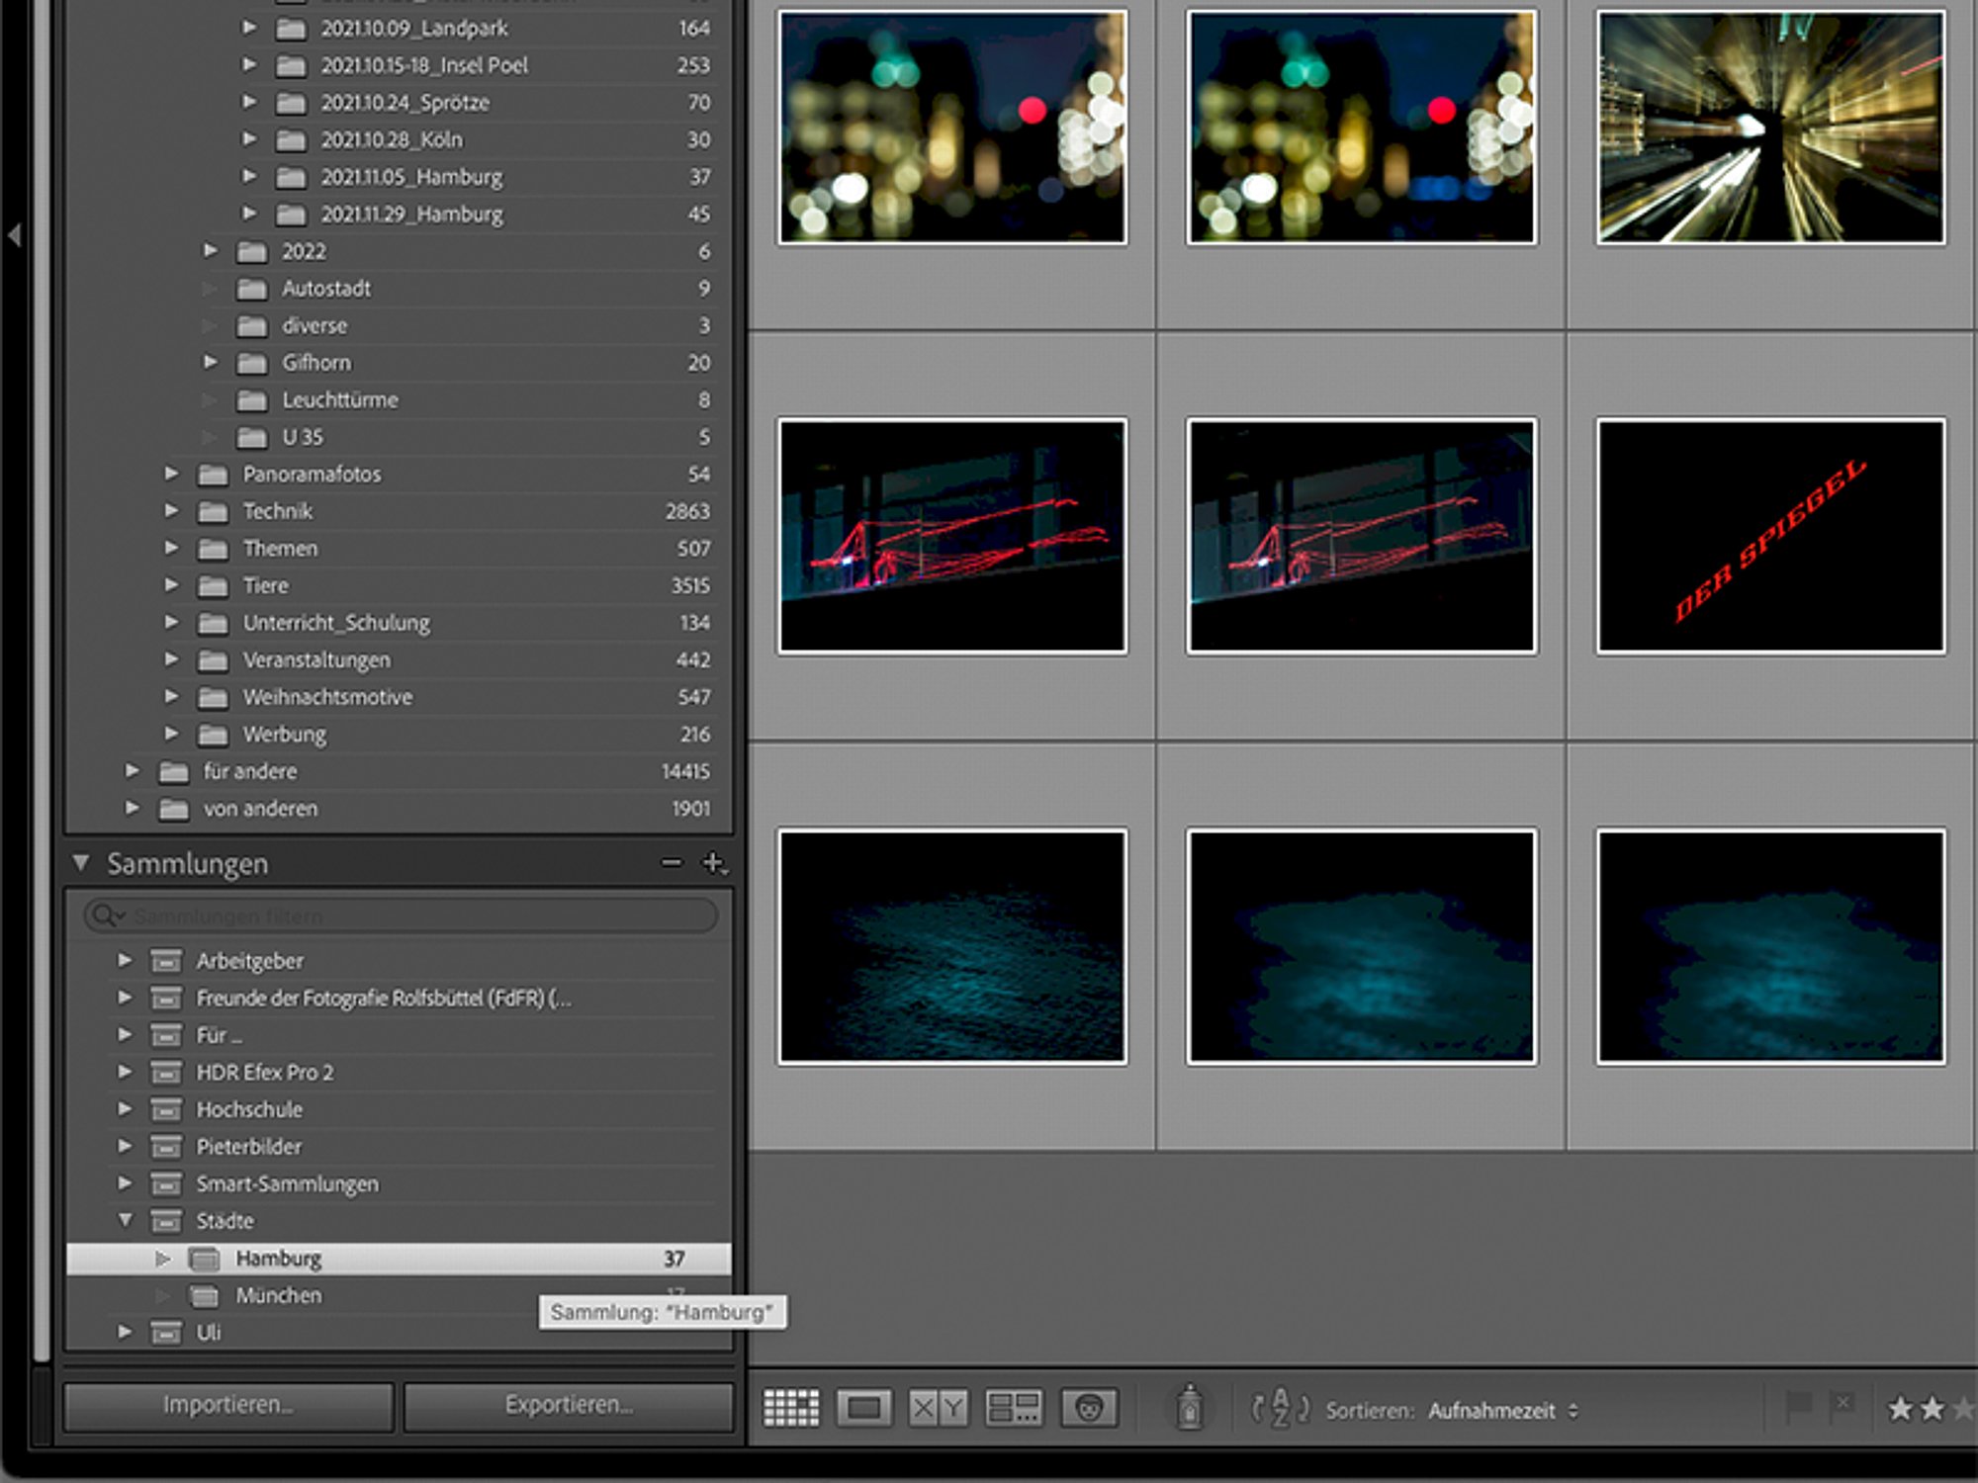Select the zoom-burst light streak photo
Image resolution: width=1978 pixels, height=1483 pixels.
coord(1771,127)
